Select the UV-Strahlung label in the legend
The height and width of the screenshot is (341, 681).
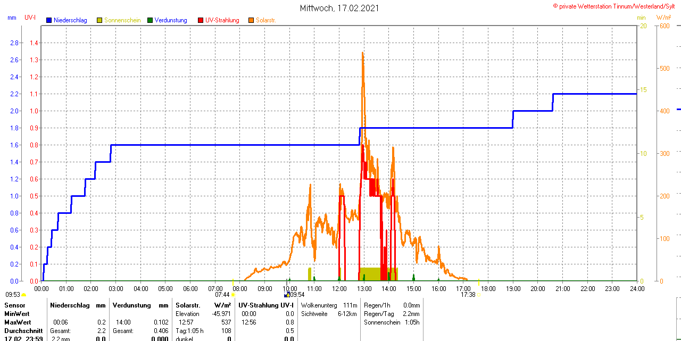pos(222,20)
